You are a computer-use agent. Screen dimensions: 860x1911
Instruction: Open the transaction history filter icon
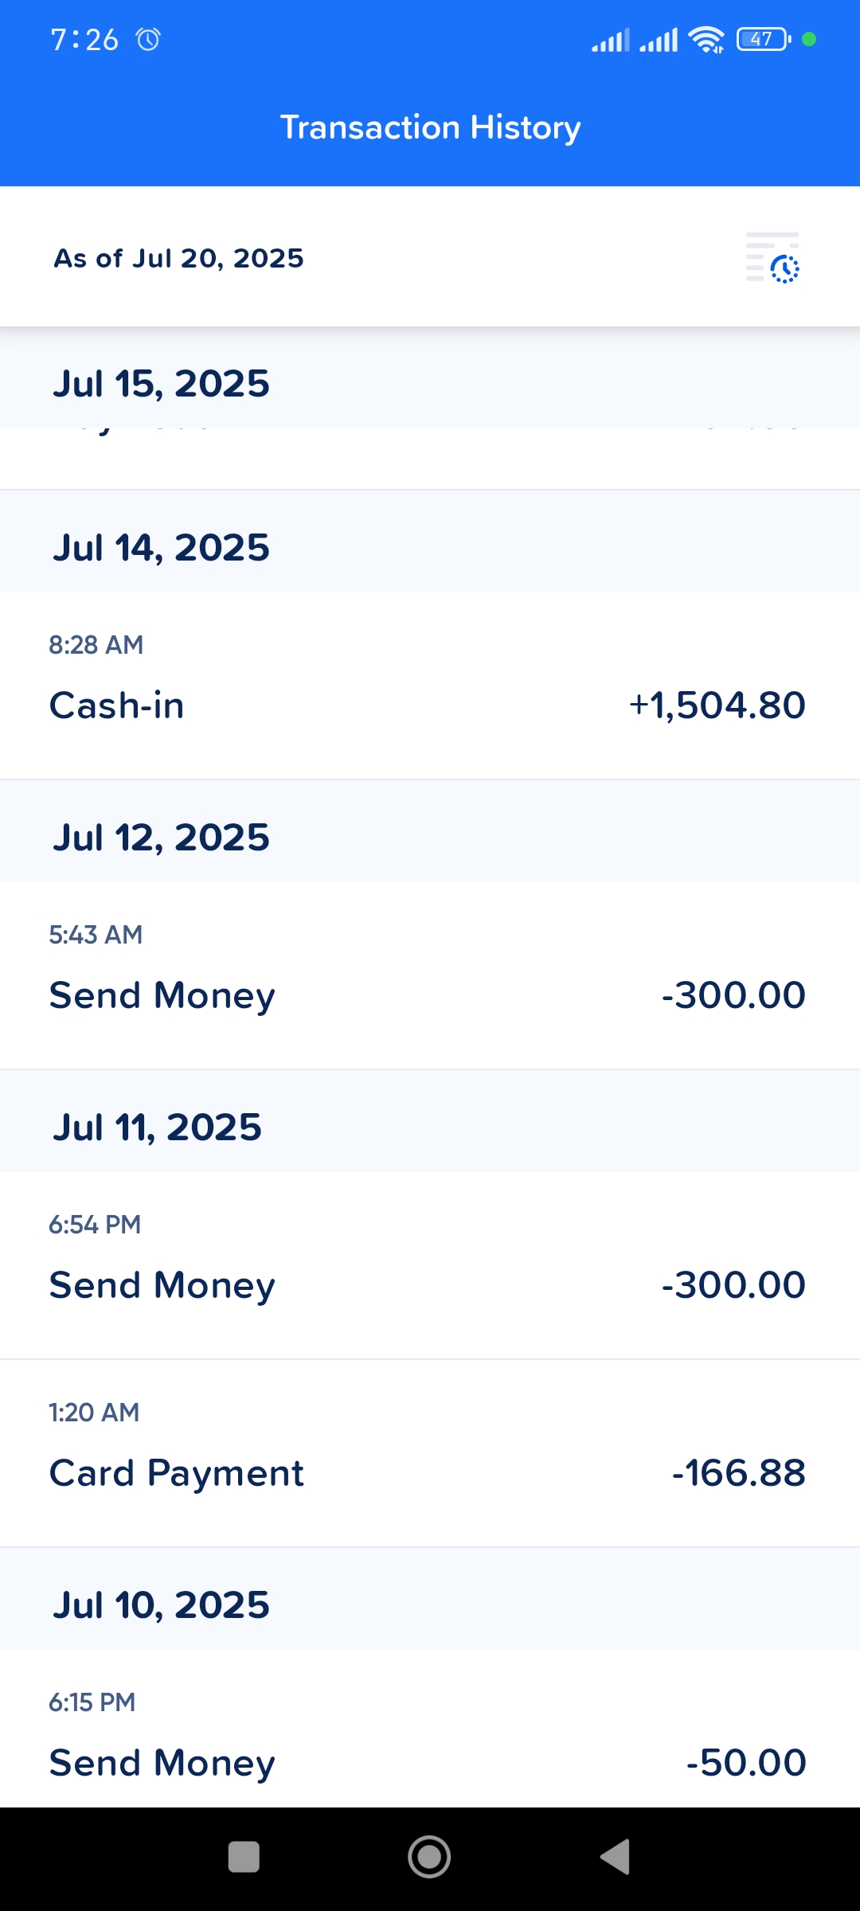772,258
